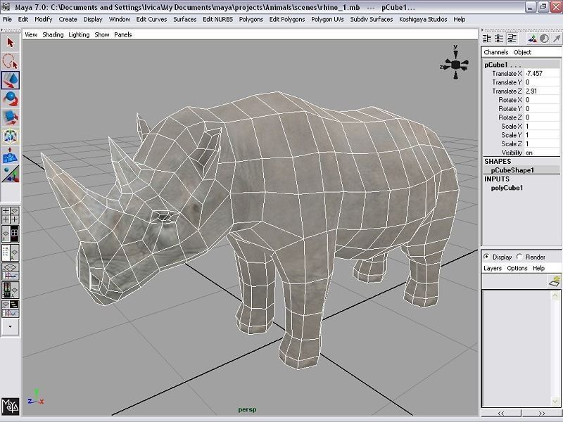Select the Scale Z channel label
This screenshot has height=422, width=563.
click(x=512, y=144)
